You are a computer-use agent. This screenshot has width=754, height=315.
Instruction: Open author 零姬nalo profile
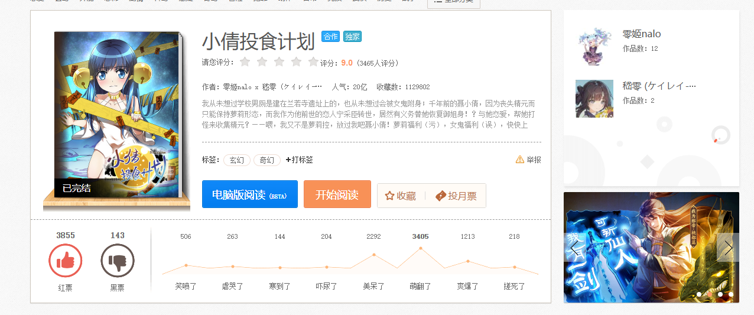[642, 34]
